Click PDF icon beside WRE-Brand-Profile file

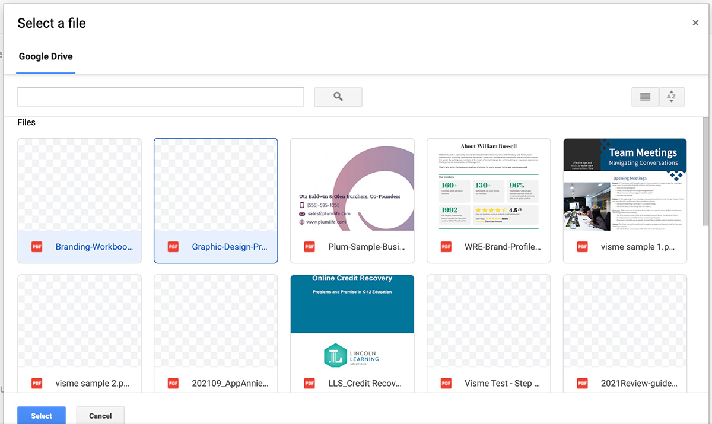pyautogui.click(x=446, y=247)
